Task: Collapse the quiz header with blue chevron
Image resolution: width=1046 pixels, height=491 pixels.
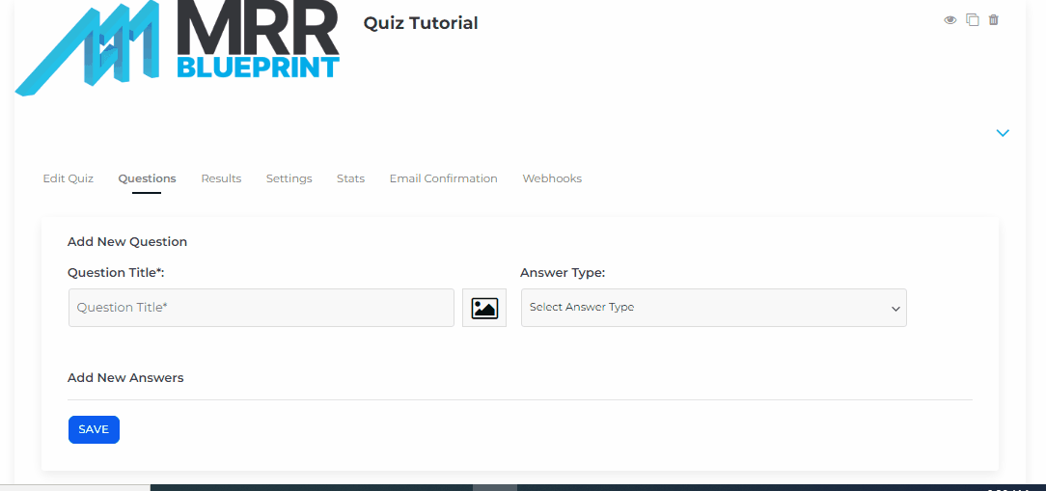Action: pyautogui.click(x=1003, y=133)
